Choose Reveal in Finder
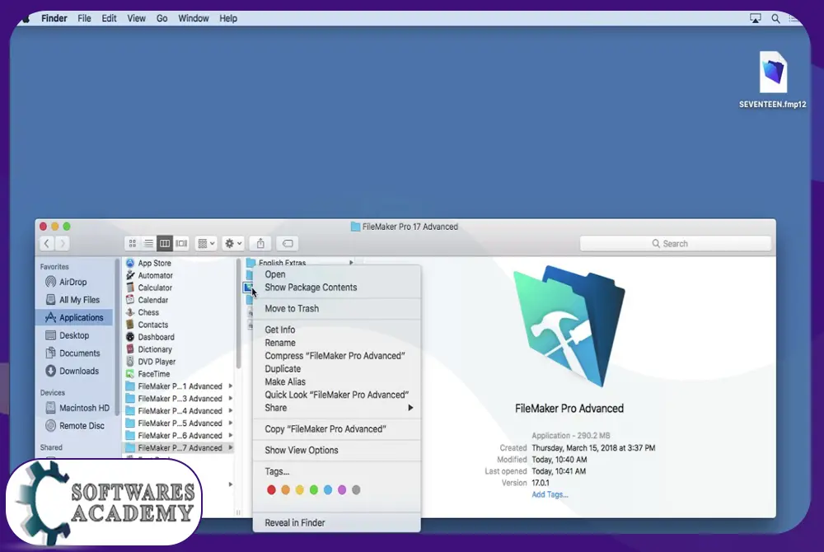The width and height of the screenshot is (824, 552). click(337, 522)
